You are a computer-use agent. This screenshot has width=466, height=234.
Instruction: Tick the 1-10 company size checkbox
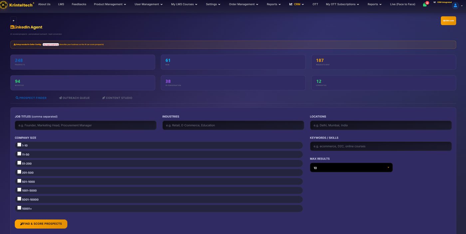19,145
